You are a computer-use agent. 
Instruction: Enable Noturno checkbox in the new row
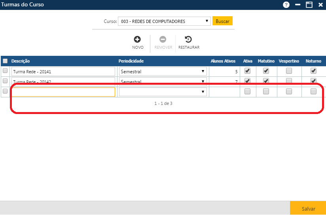313,91
